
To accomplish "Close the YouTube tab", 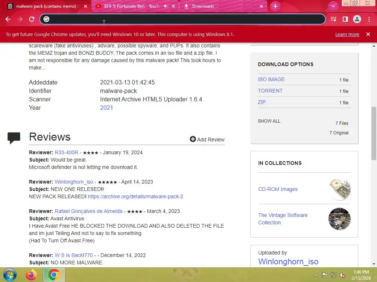I will 174,7.
